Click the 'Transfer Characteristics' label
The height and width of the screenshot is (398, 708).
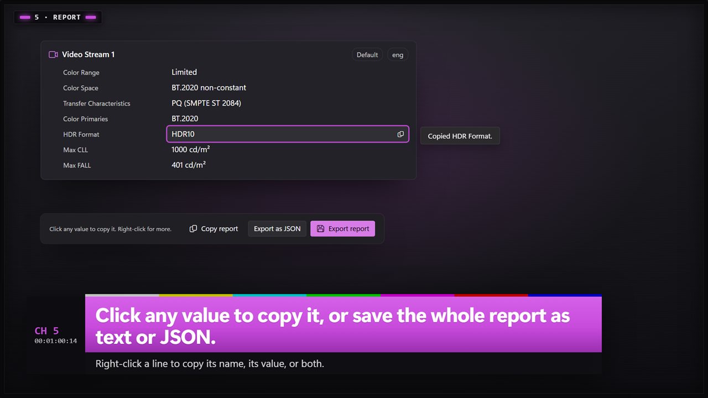pyautogui.click(x=97, y=103)
